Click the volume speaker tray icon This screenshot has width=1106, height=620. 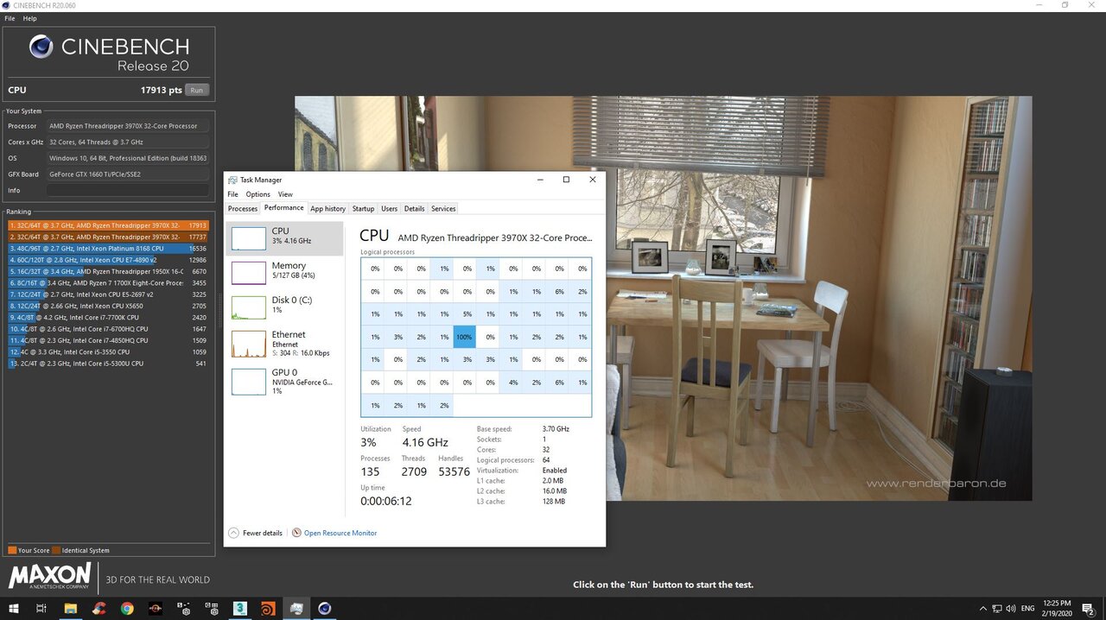[1012, 608]
